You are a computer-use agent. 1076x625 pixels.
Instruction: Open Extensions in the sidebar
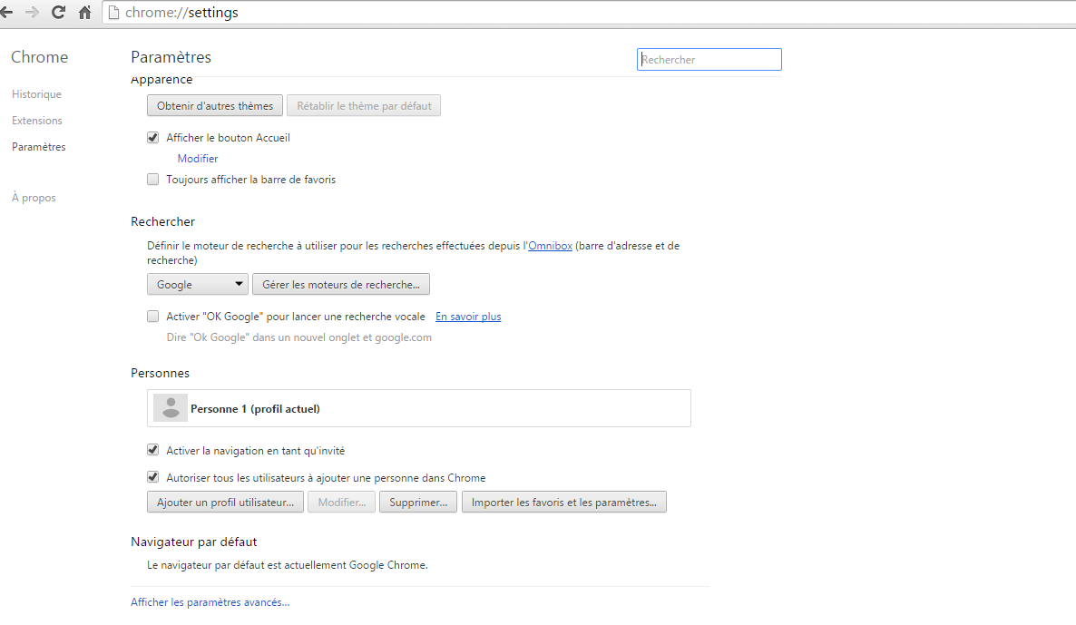pyautogui.click(x=37, y=120)
